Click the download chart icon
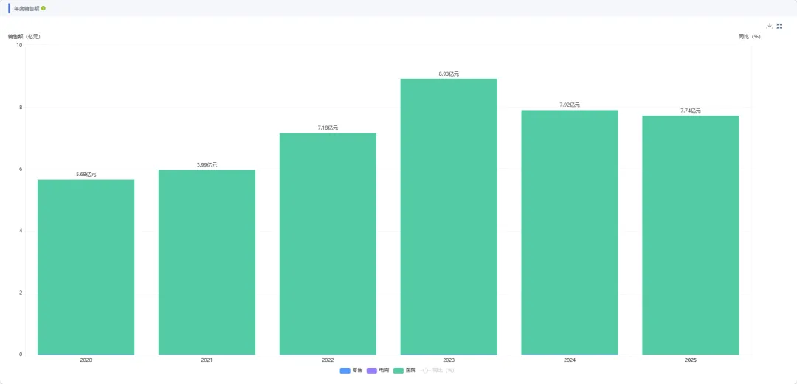The image size is (797, 384). [770, 26]
